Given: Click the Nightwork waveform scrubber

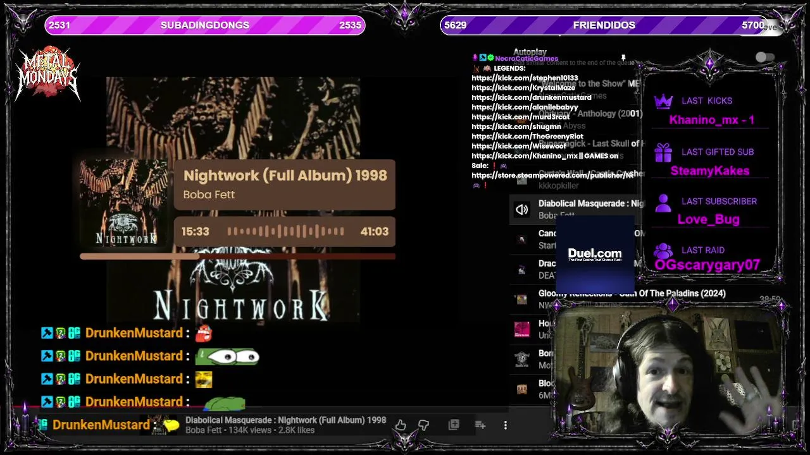Looking at the screenshot, I should coord(285,231).
